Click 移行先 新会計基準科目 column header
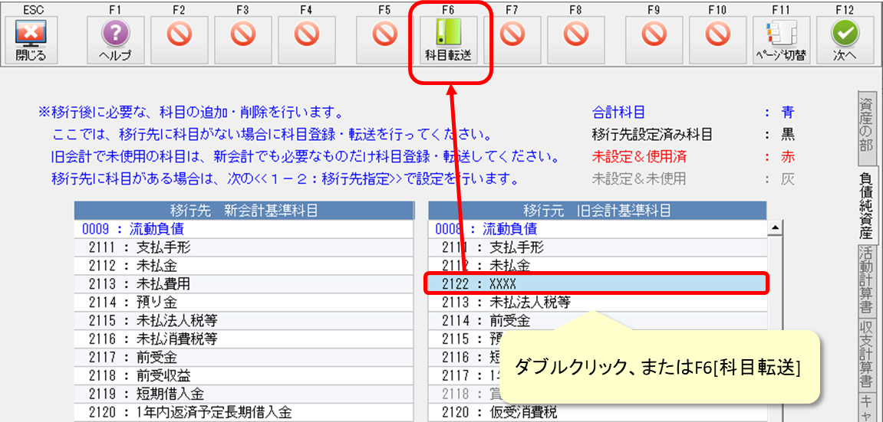883x422 pixels. [x=244, y=210]
